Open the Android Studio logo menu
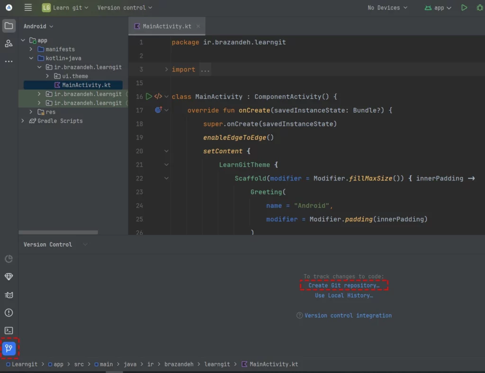The width and height of the screenshot is (485, 373). coord(9,8)
